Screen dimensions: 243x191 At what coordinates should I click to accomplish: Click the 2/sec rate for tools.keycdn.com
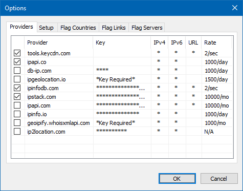point(211,53)
